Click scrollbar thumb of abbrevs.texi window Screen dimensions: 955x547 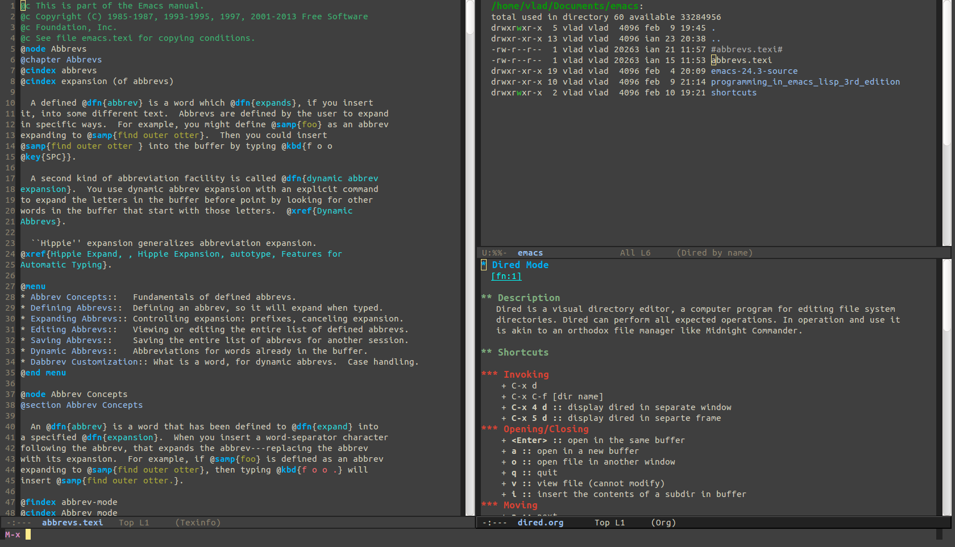470,17
